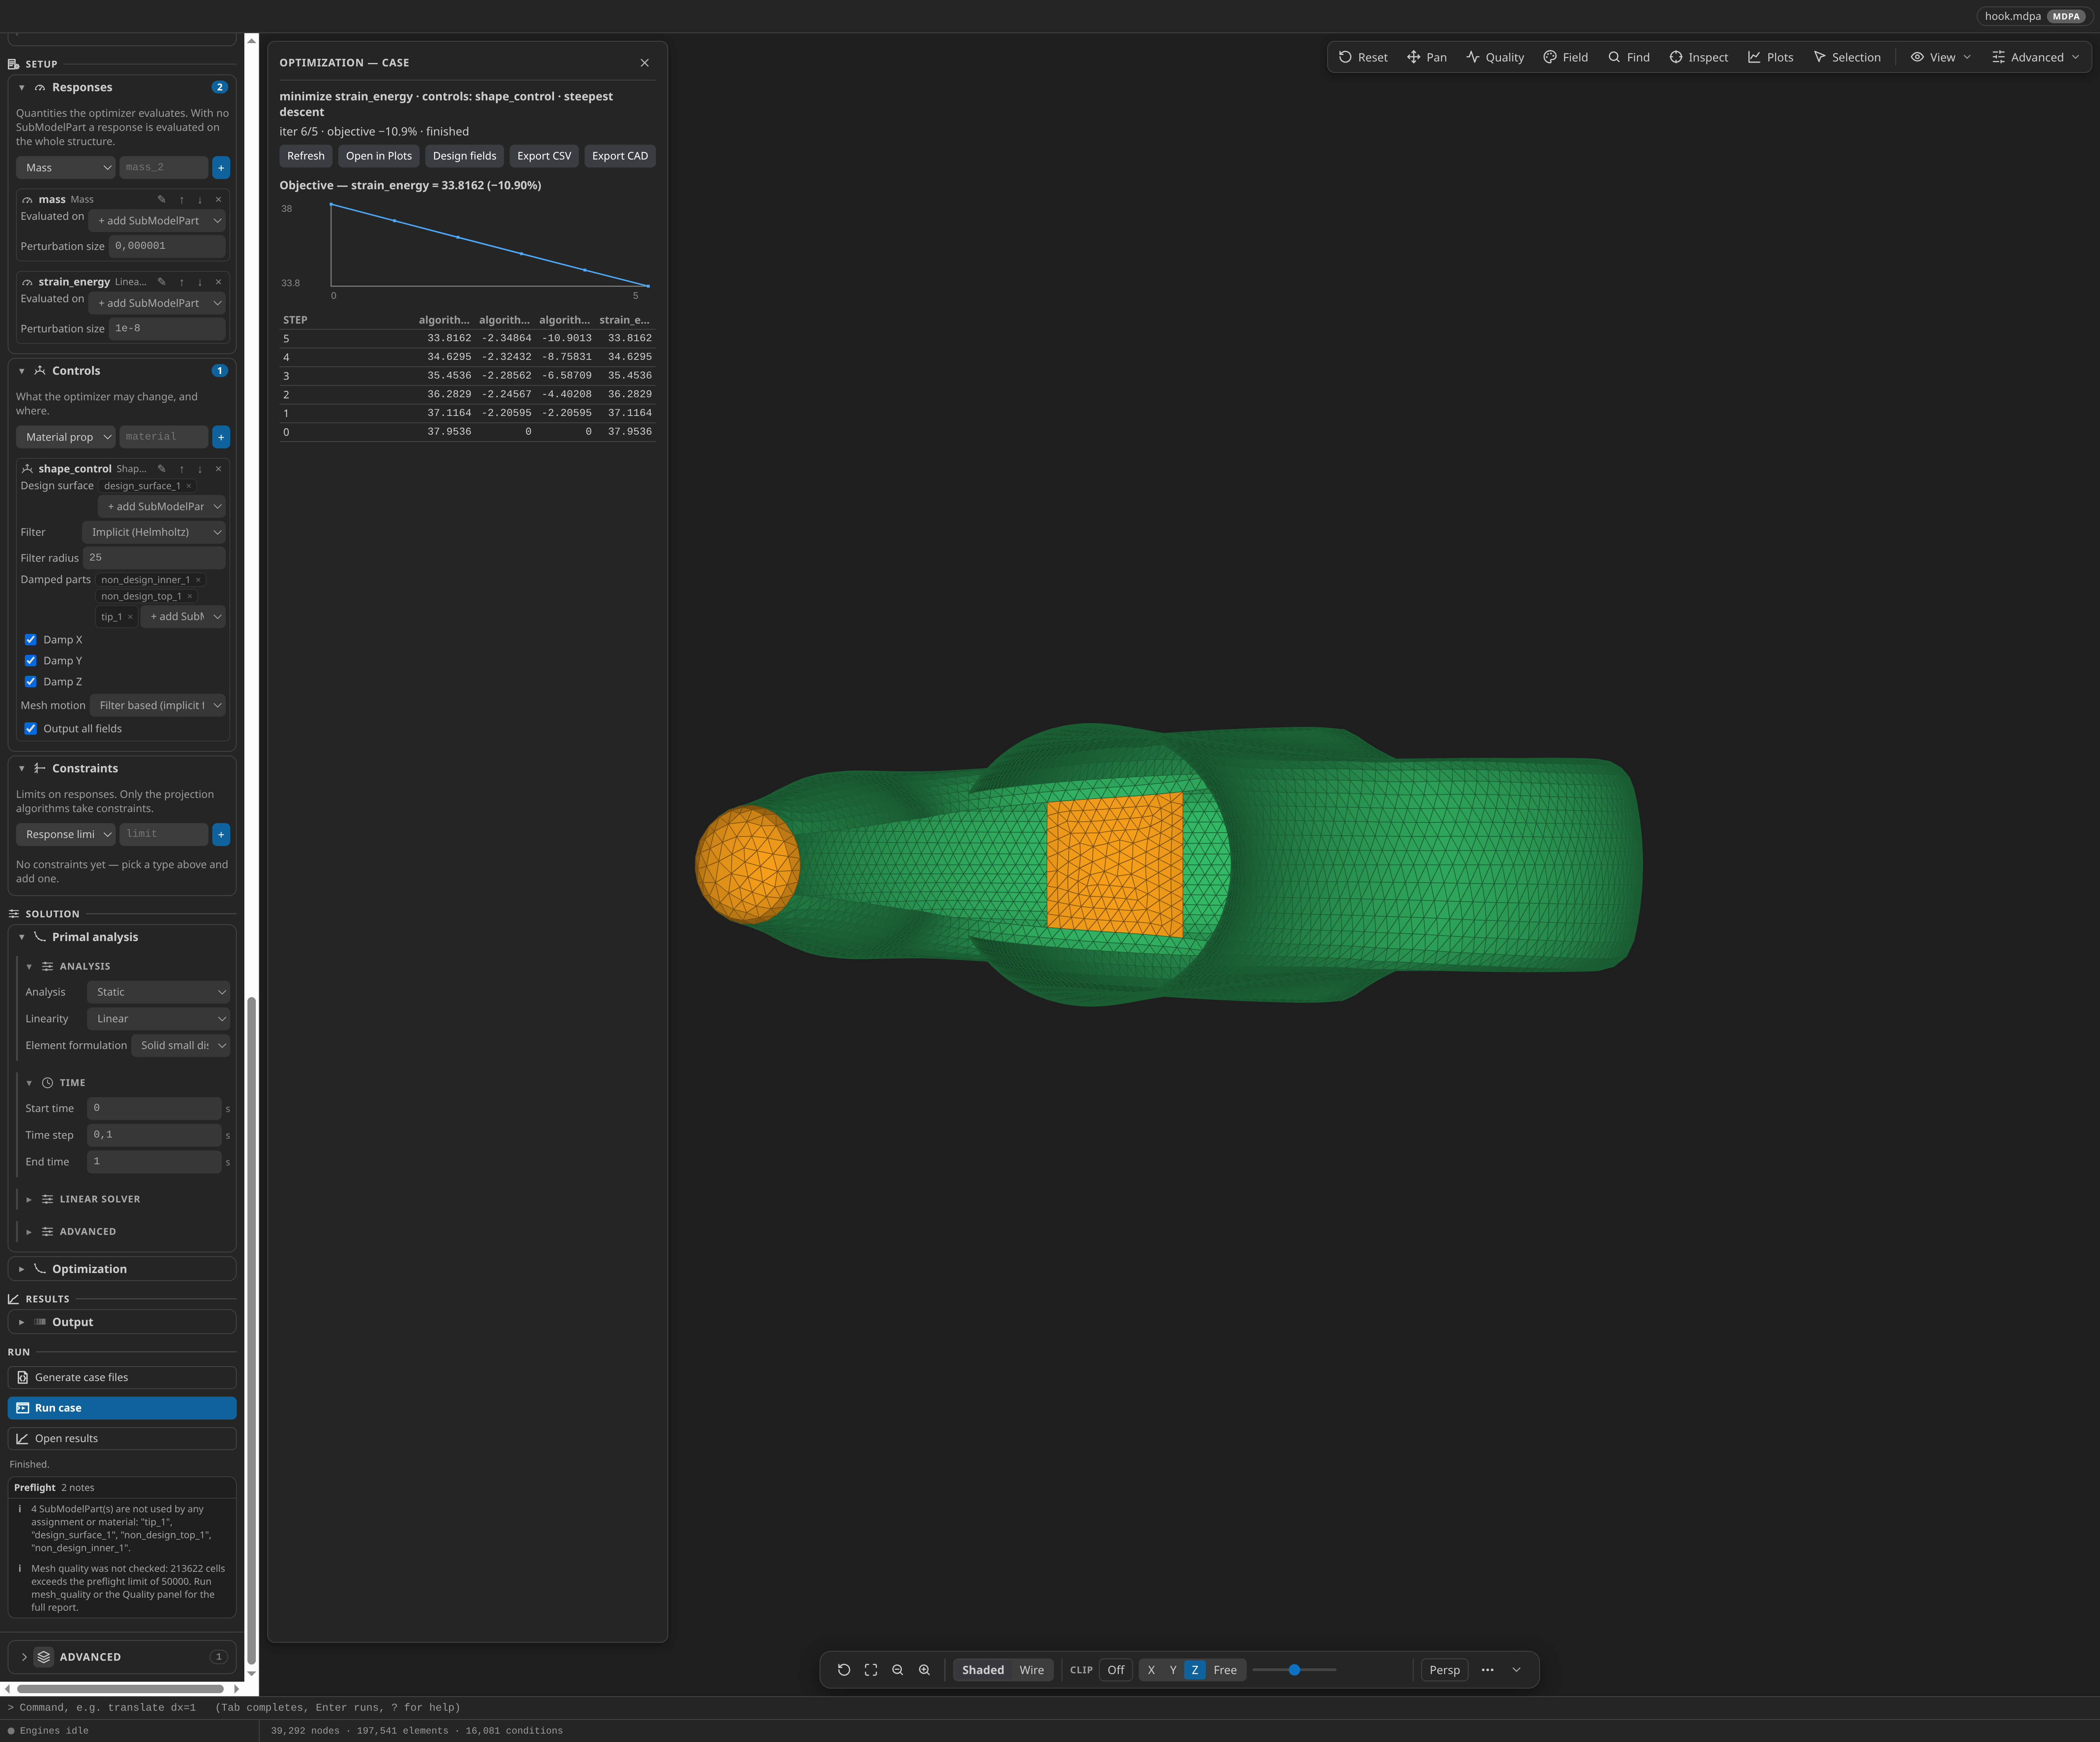Open the Mesh motion dropdown
The width and height of the screenshot is (2100, 1742).
pos(158,706)
